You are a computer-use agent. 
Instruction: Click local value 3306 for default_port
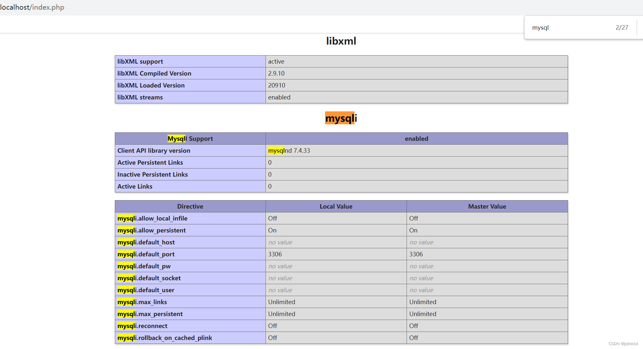275,254
